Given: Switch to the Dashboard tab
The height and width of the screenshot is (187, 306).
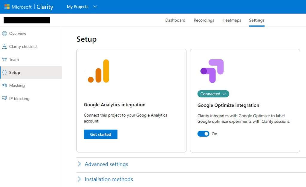Looking at the screenshot, I should [x=175, y=20].
